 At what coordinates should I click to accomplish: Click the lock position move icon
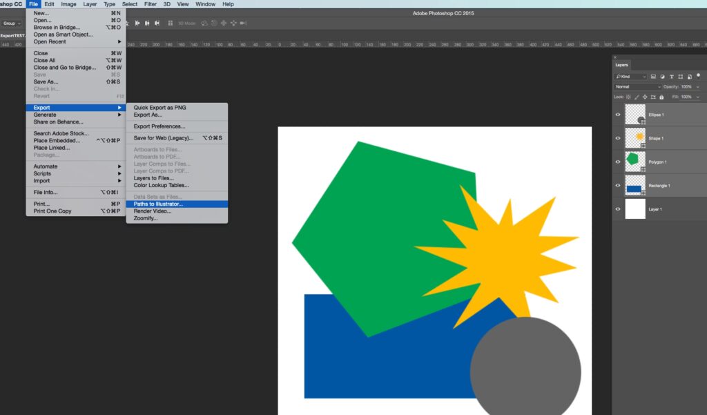click(x=645, y=97)
